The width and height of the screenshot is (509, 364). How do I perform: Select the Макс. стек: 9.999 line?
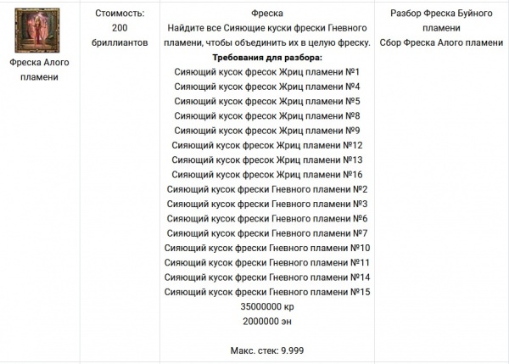[x=267, y=350]
